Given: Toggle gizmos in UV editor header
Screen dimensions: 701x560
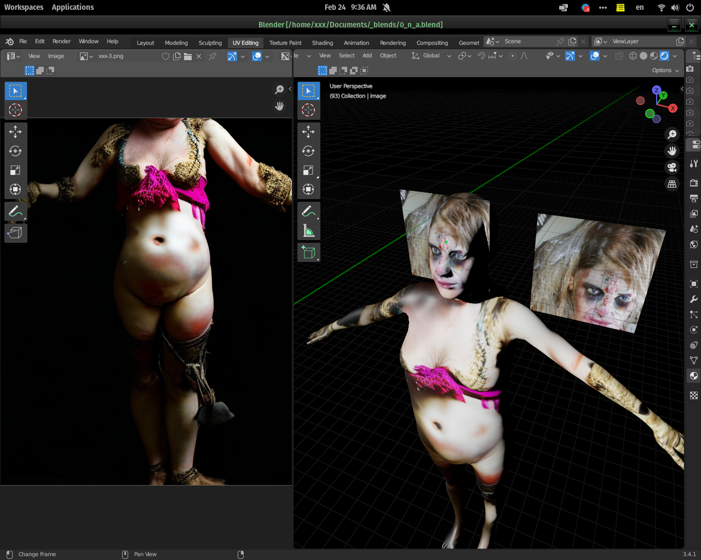Looking at the screenshot, I should coord(232,56).
